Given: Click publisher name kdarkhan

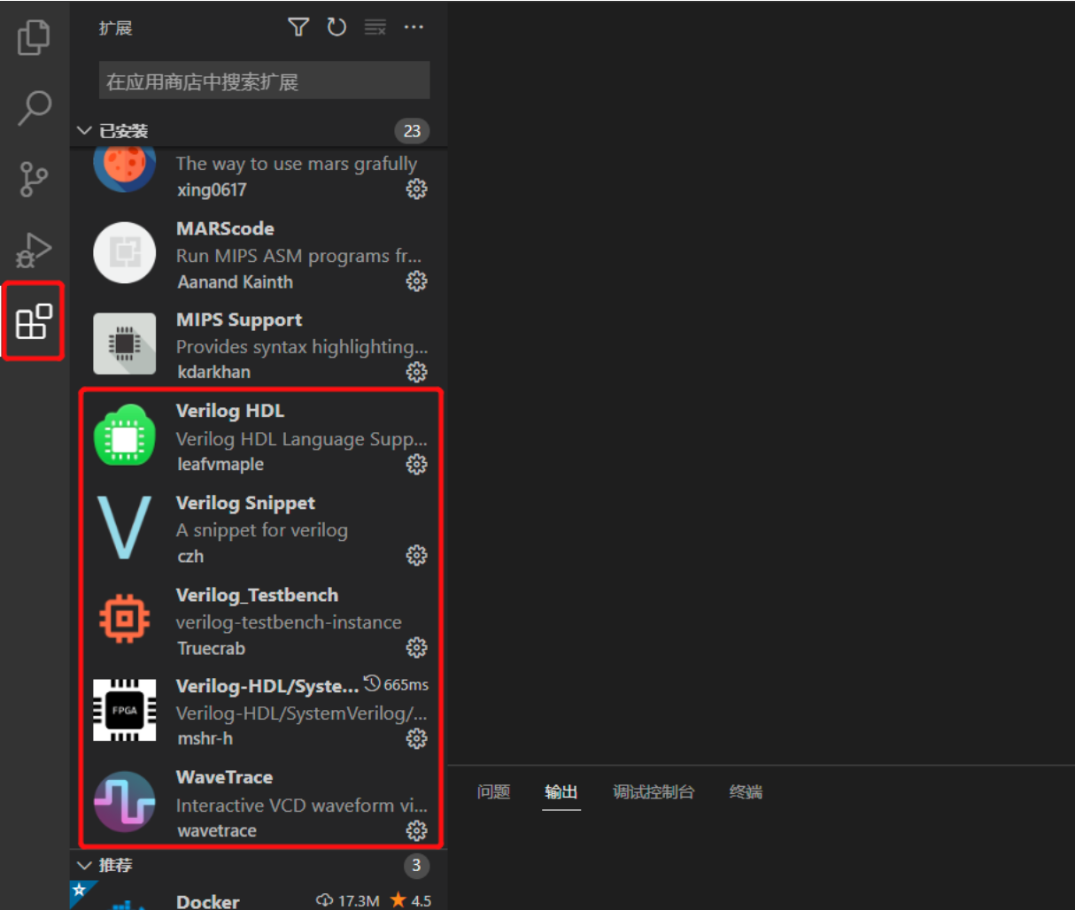Looking at the screenshot, I should pyautogui.click(x=213, y=372).
